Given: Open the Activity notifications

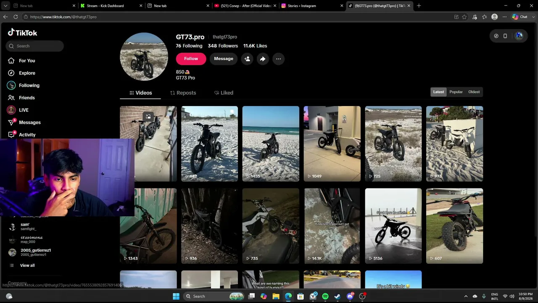Looking at the screenshot, I should (x=22, y=135).
